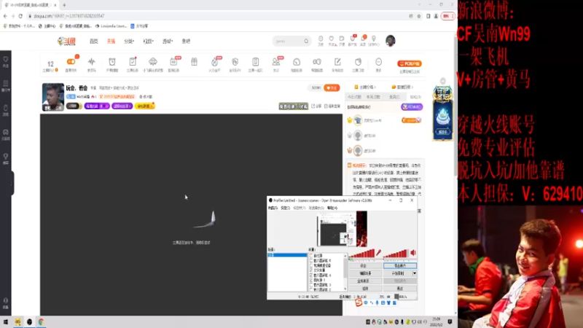583x328 pixels.
Task: Open the Windows Start button
Action: [x=6, y=321]
